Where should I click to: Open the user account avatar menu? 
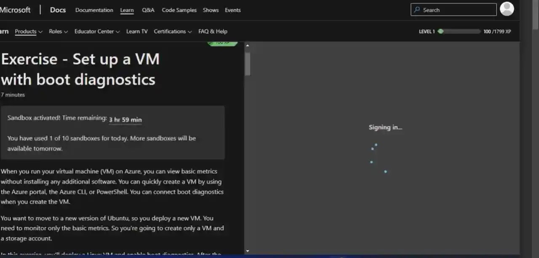coord(507,9)
